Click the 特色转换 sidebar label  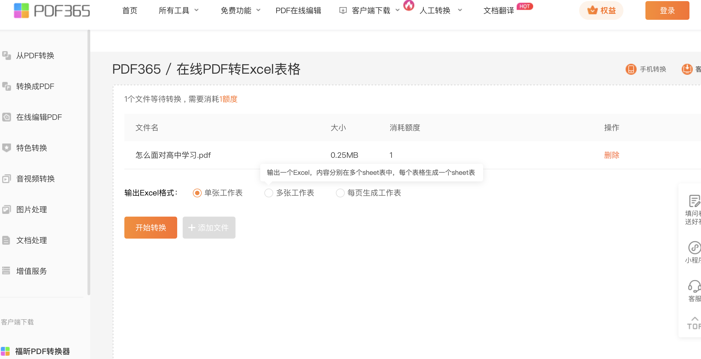click(x=32, y=148)
